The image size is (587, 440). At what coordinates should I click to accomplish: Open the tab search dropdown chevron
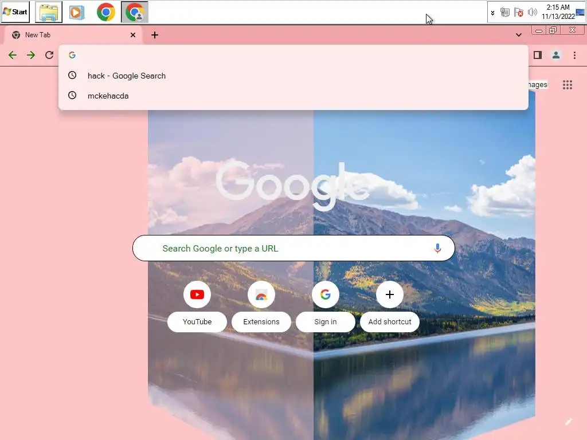pos(518,35)
